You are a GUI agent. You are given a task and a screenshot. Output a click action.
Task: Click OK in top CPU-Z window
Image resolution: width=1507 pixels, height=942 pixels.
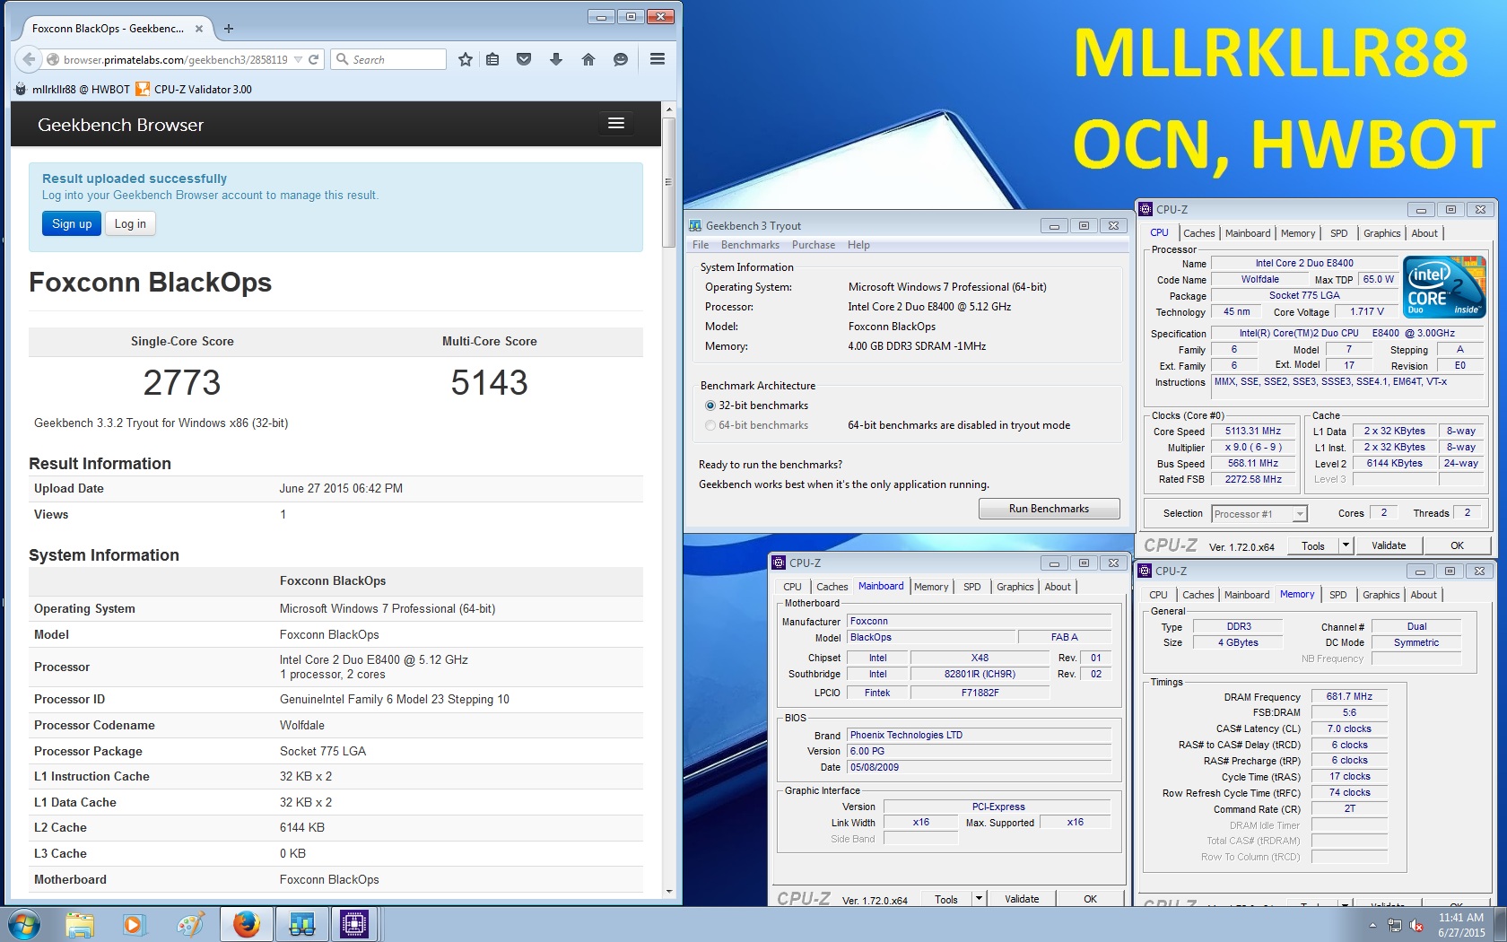tap(1457, 545)
